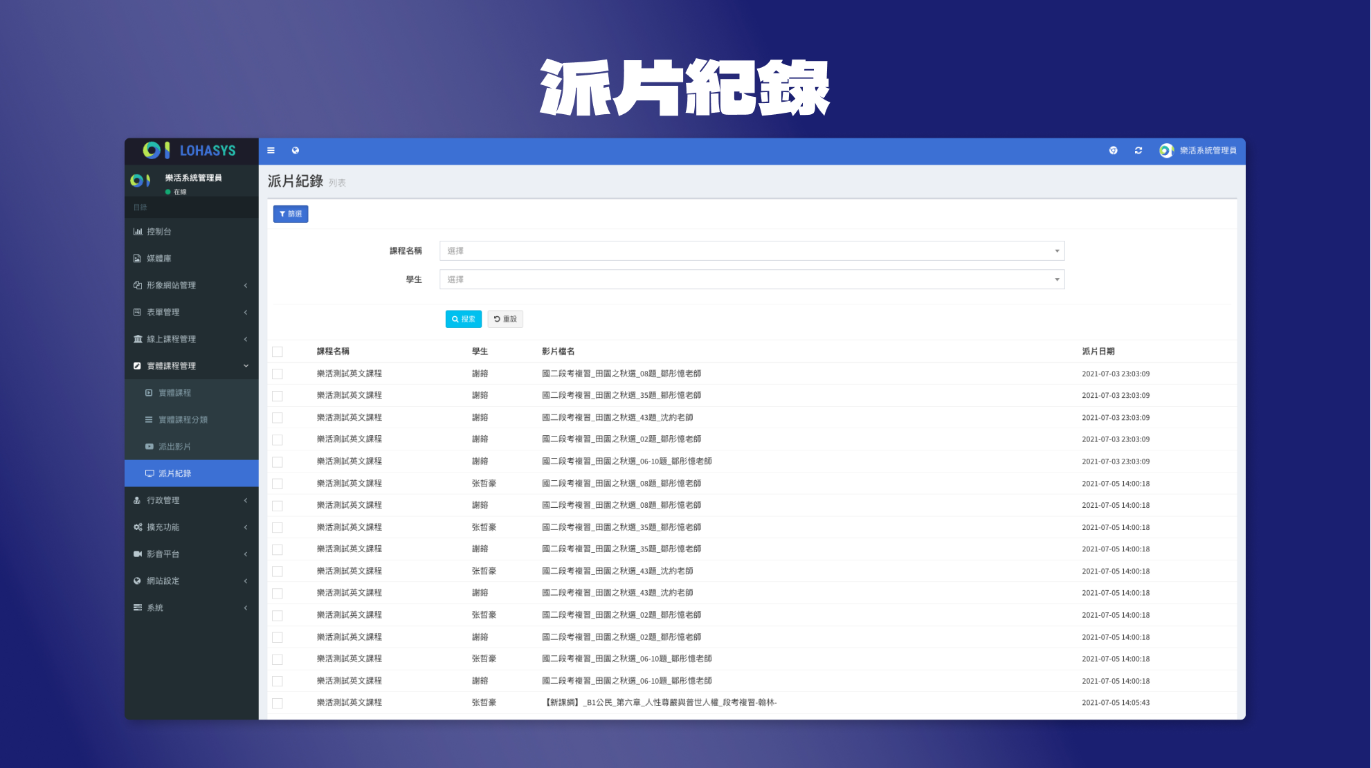Click the 行政管理 person icon
The image size is (1371, 768).
(x=137, y=500)
